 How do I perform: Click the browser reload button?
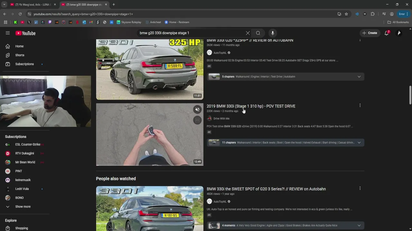point(20,14)
